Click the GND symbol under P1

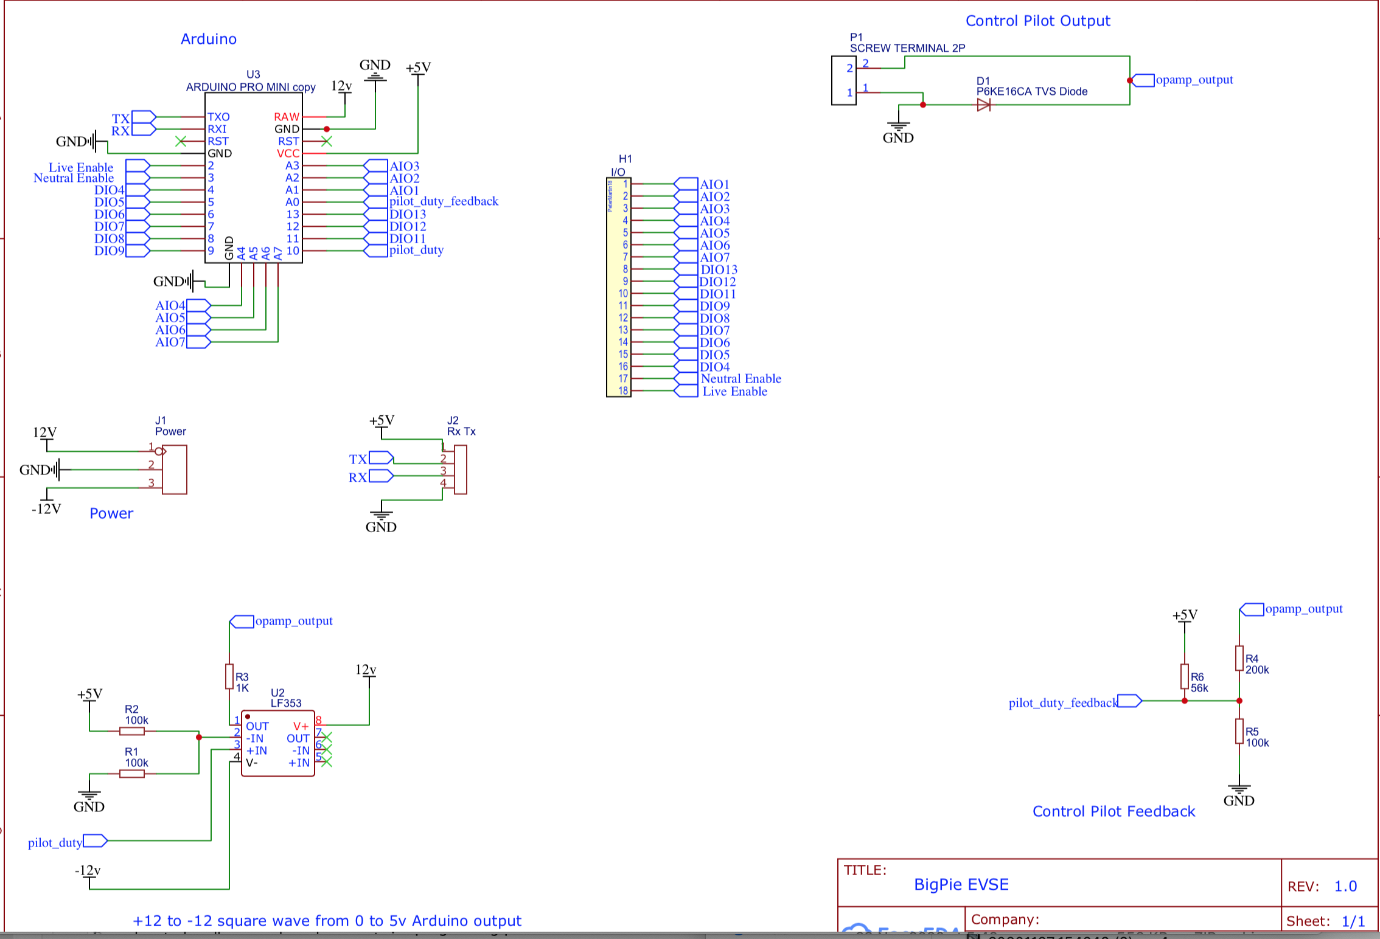(898, 127)
